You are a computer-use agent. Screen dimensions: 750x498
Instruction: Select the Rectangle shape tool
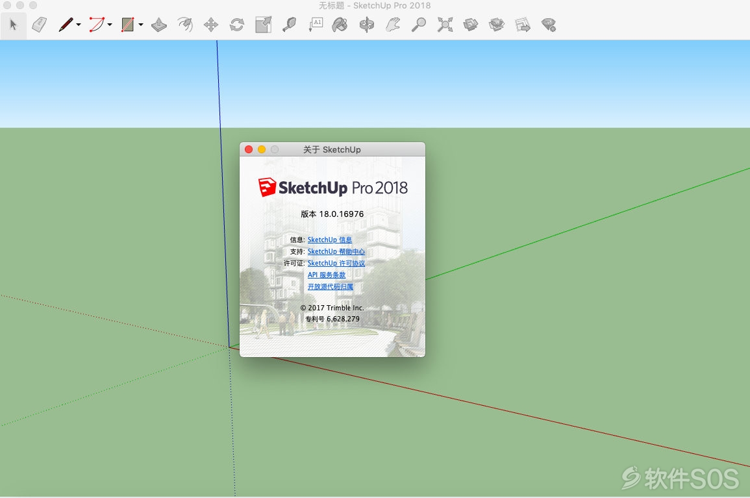[128, 25]
